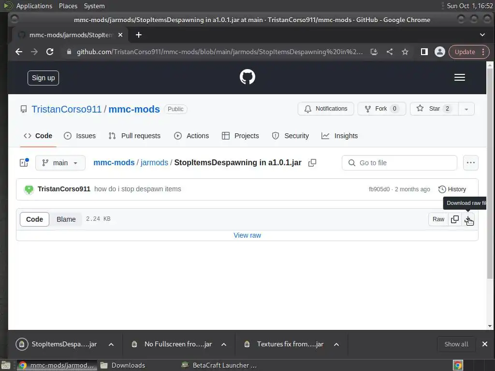
Task: Open the main branch dropdown
Action: tap(60, 163)
